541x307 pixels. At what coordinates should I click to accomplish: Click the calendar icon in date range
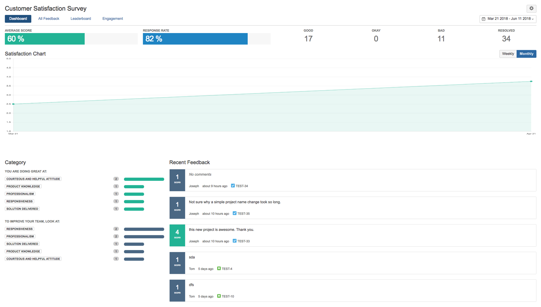tap(483, 19)
